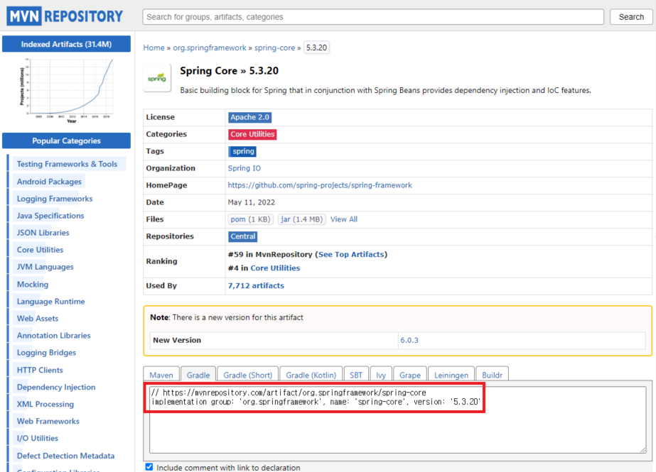Open org.springframework breadcrumb link
Screen dimensions: 656x472
[210, 48]
